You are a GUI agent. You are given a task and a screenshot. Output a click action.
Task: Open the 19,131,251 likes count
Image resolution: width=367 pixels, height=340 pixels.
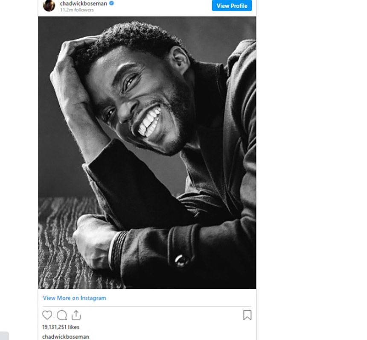(61, 327)
